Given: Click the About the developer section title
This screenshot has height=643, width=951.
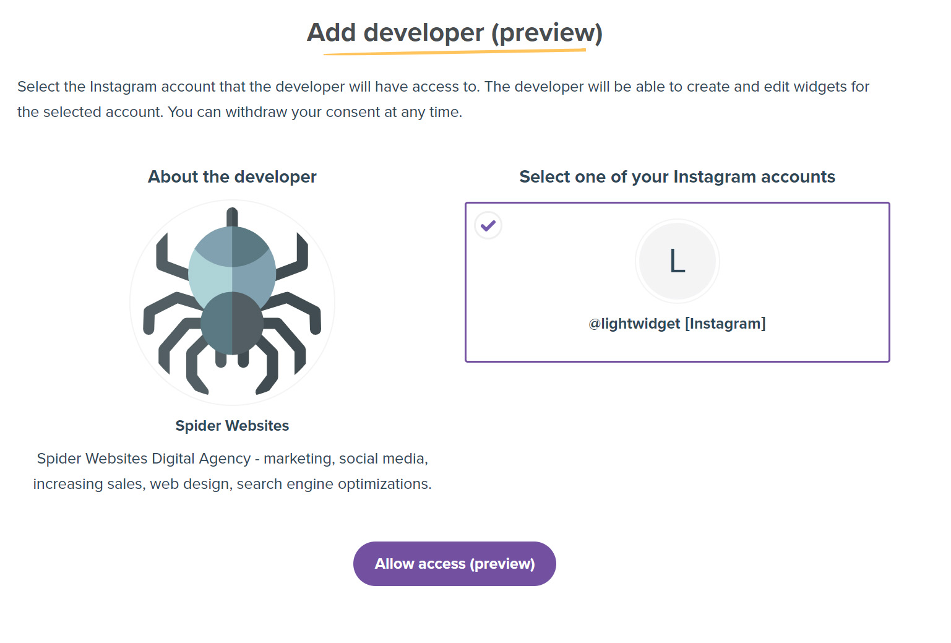Looking at the screenshot, I should coord(231,176).
